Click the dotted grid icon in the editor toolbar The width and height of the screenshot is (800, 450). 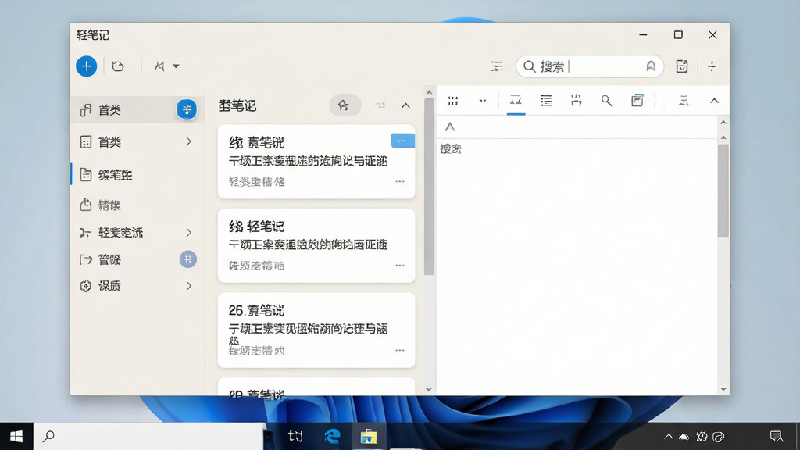(x=453, y=101)
